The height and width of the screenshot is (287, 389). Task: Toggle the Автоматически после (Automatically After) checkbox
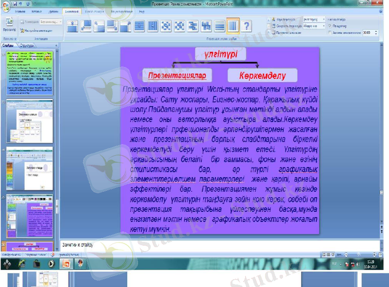(330, 32)
